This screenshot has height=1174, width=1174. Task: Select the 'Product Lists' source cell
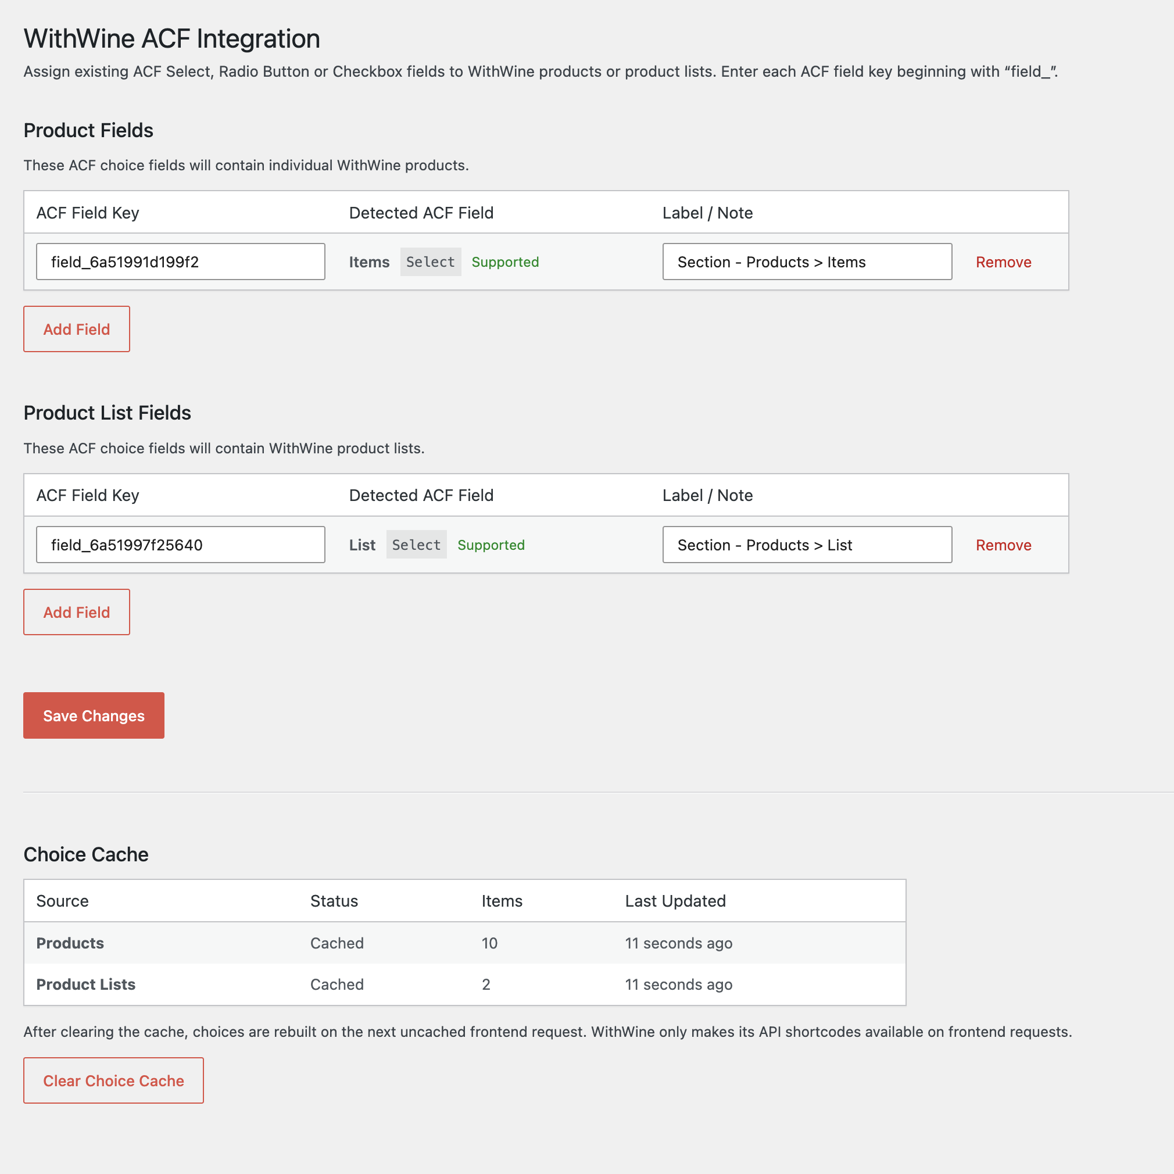85,985
